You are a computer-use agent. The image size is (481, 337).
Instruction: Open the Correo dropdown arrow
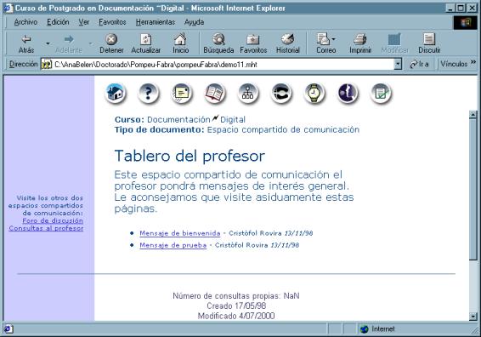334,39
